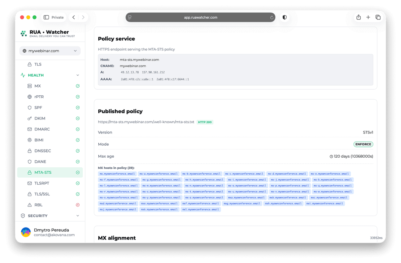Click the mx-a.myownconference.email host tag
Viewport: 401px width, 263px height.
pyautogui.click(x=159, y=174)
